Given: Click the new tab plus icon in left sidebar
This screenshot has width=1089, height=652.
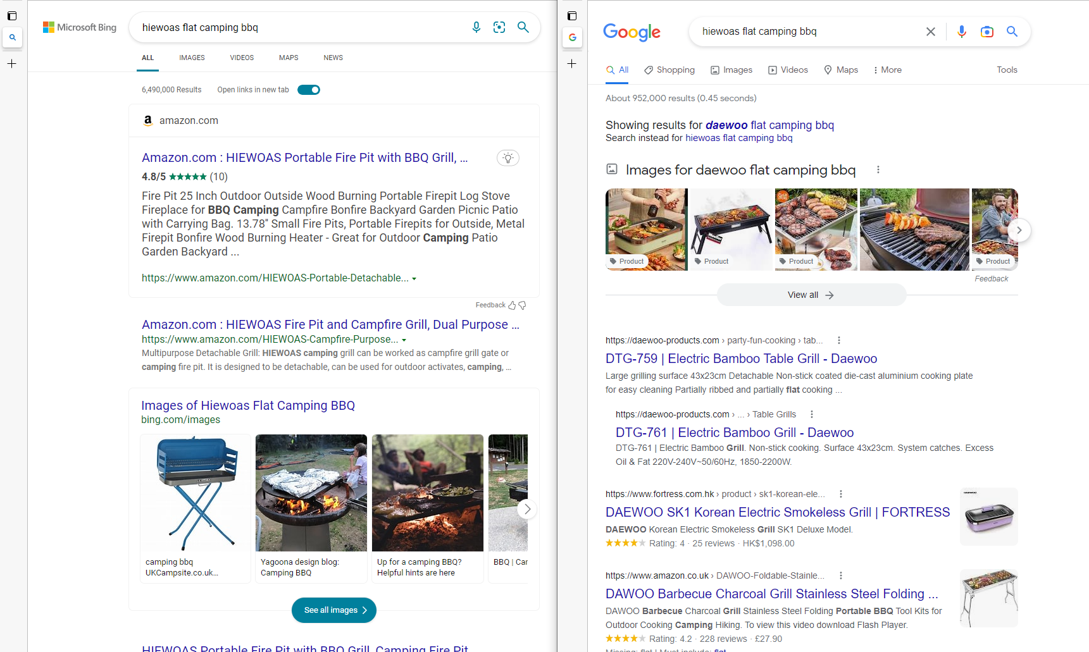Looking at the screenshot, I should [x=12, y=63].
